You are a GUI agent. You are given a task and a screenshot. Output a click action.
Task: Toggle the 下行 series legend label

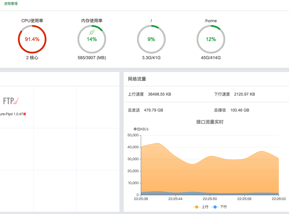pos(223,207)
